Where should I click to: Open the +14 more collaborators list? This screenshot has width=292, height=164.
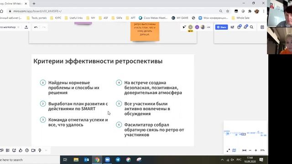click(x=209, y=27)
